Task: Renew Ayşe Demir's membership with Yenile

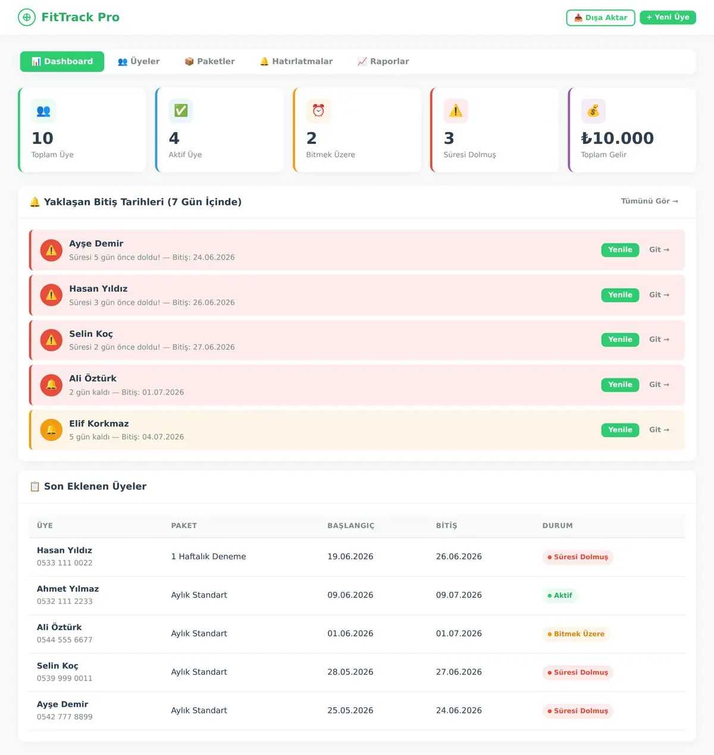Action: pyautogui.click(x=620, y=250)
